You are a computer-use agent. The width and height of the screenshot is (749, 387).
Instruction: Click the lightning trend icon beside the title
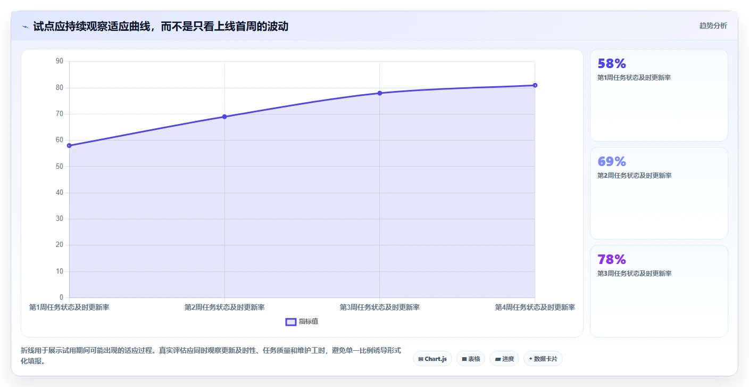click(25, 27)
